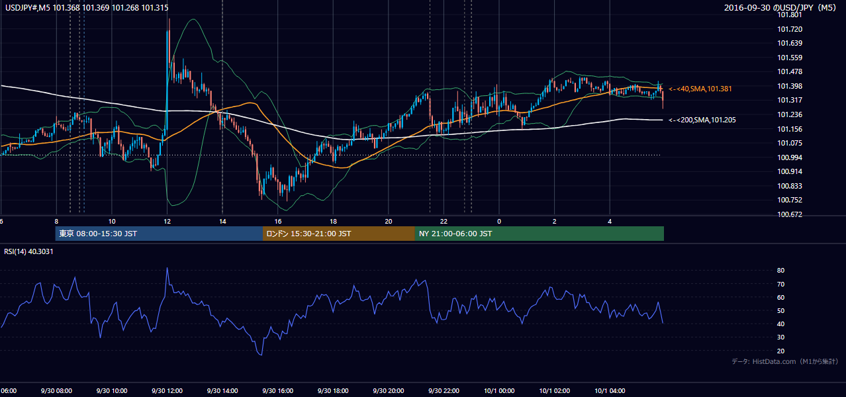This screenshot has width=846, height=397.
Task: Click the 9/30 18:00 bottom time label
Action: tap(333, 391)
